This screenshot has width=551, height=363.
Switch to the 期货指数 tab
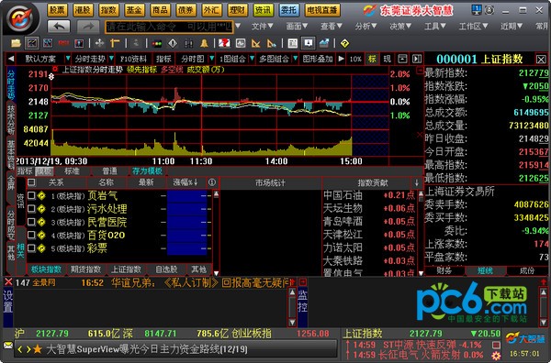[x=85, y=269]
